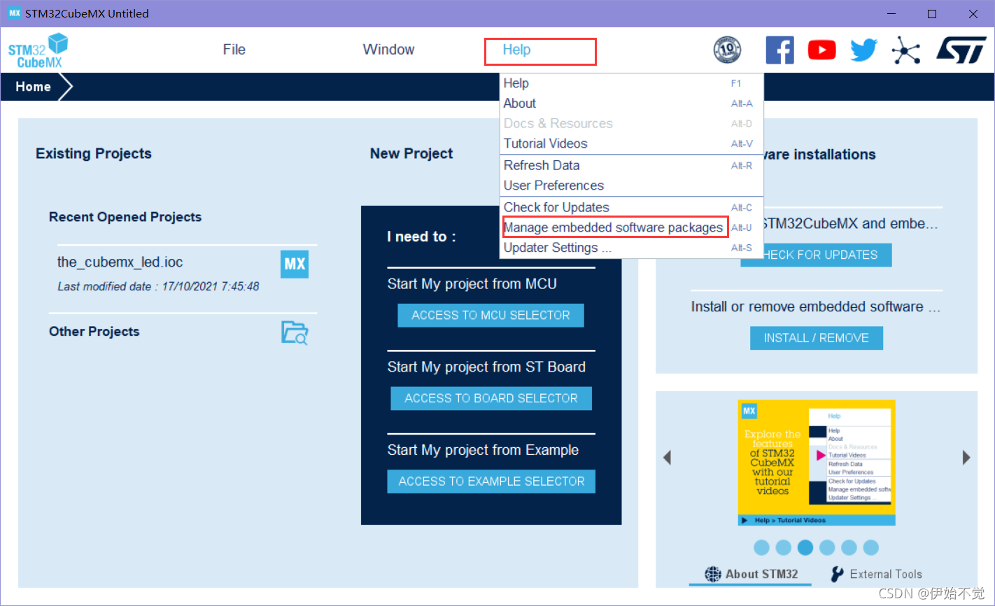
Task: Open the Facebook icon link
Action: tap(779, 50)
